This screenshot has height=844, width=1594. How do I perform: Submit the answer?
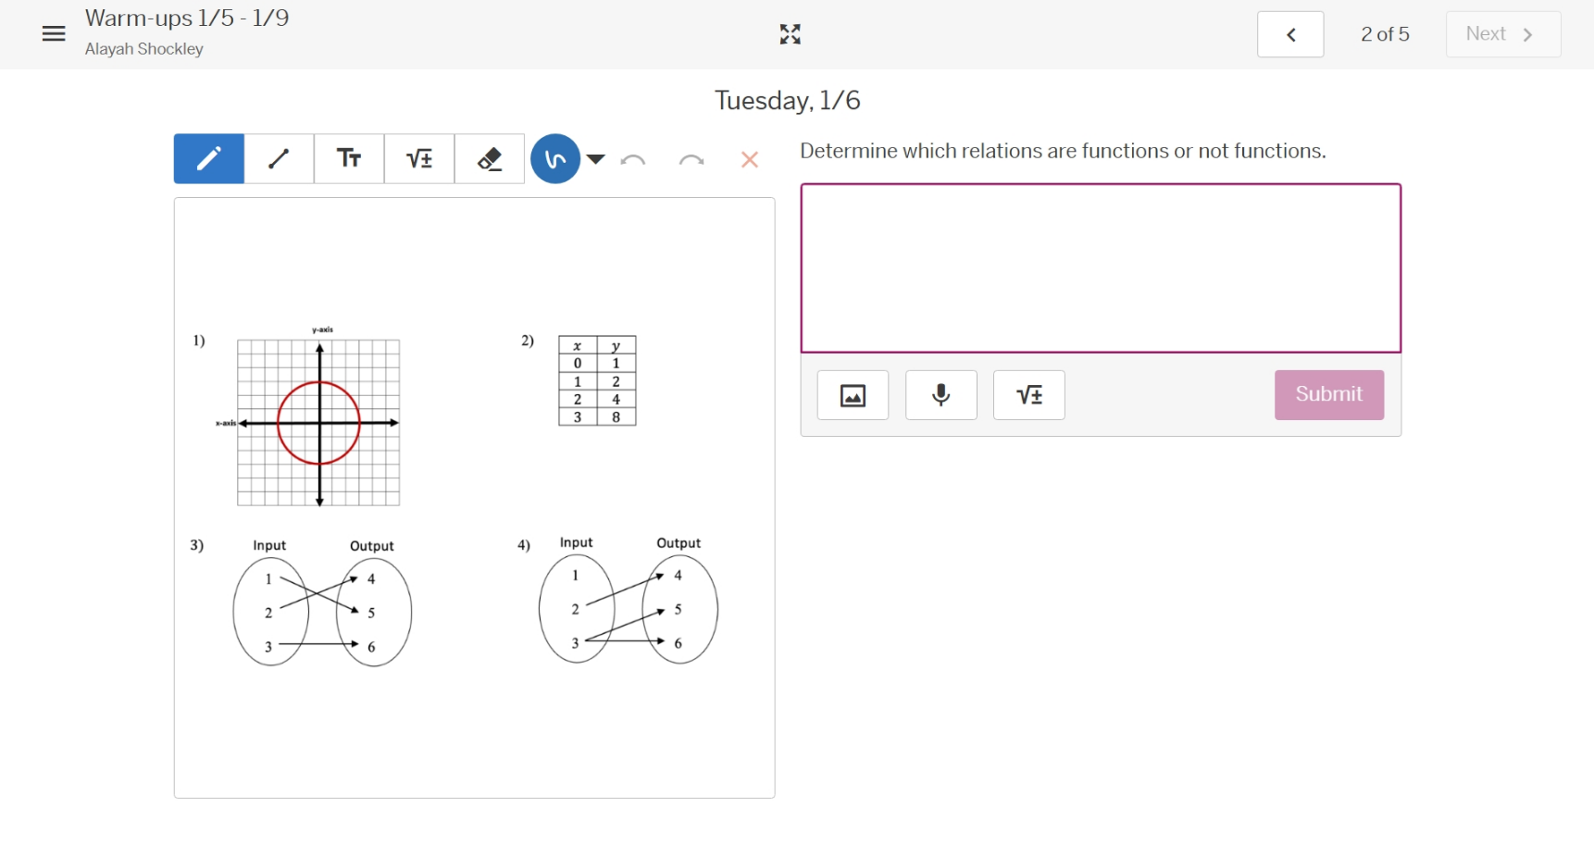coord(1328,395)
